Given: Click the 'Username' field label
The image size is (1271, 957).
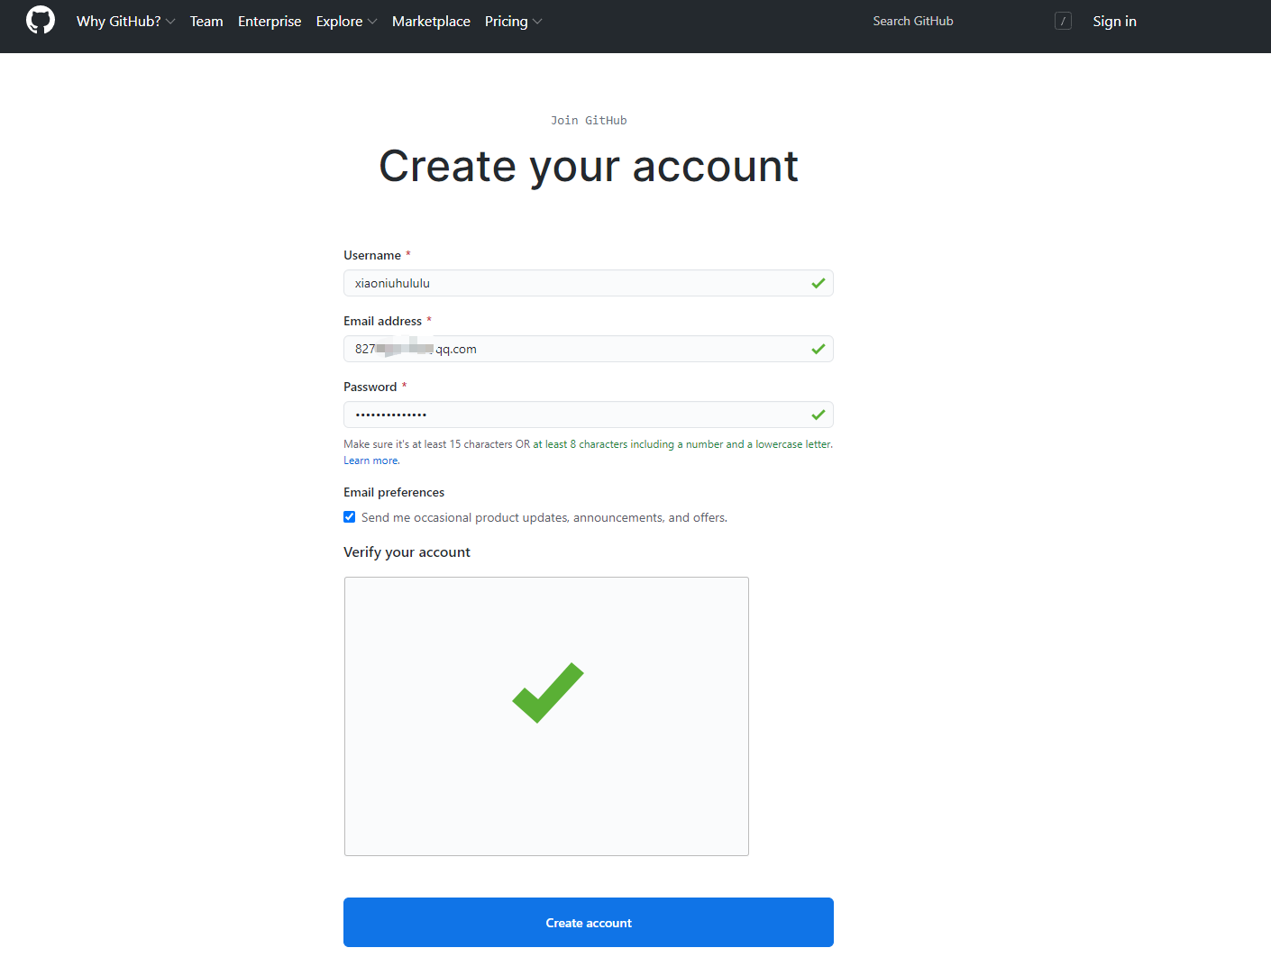Looking at the screenshot, I should pos(372,255).
